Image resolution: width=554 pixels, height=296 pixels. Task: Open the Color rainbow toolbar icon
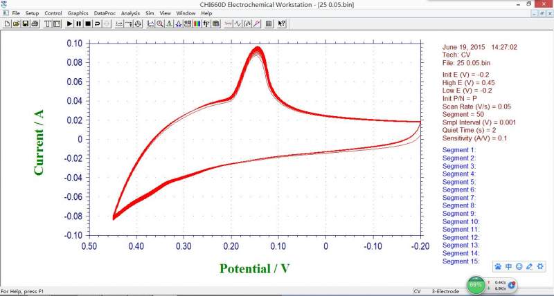197,24
